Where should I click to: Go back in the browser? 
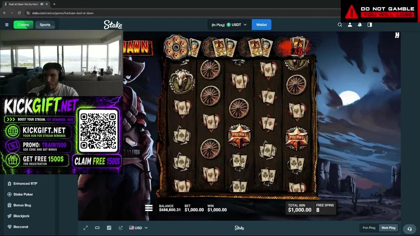tap(5, 13)
